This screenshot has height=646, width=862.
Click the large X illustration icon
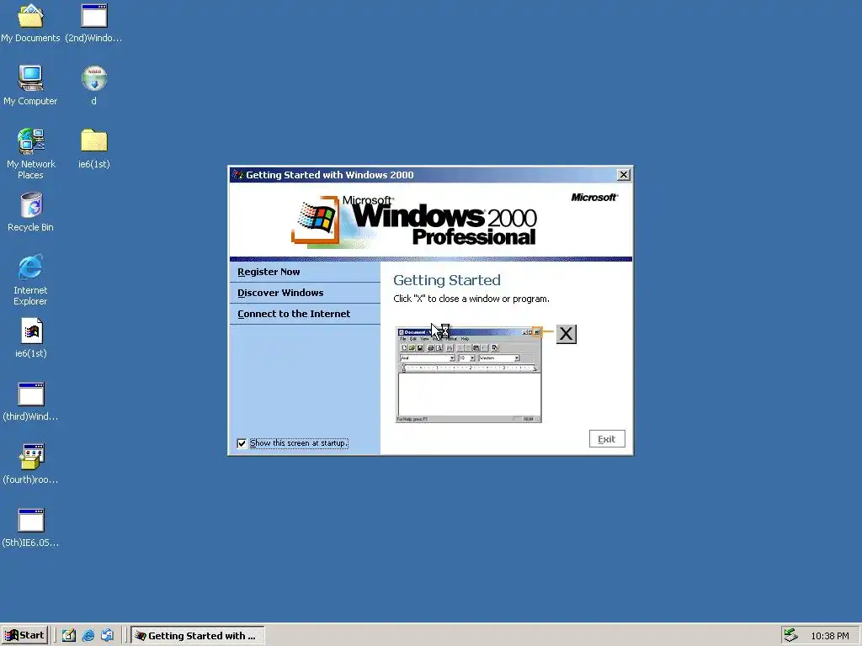tap(567, 334)
